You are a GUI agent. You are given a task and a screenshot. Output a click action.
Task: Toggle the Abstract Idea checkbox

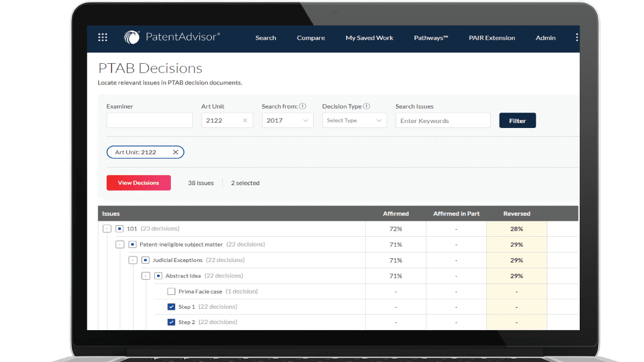click(x=158, y=276)
